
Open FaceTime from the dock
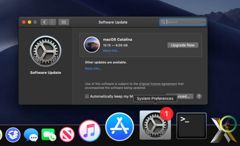coord(48,134)
